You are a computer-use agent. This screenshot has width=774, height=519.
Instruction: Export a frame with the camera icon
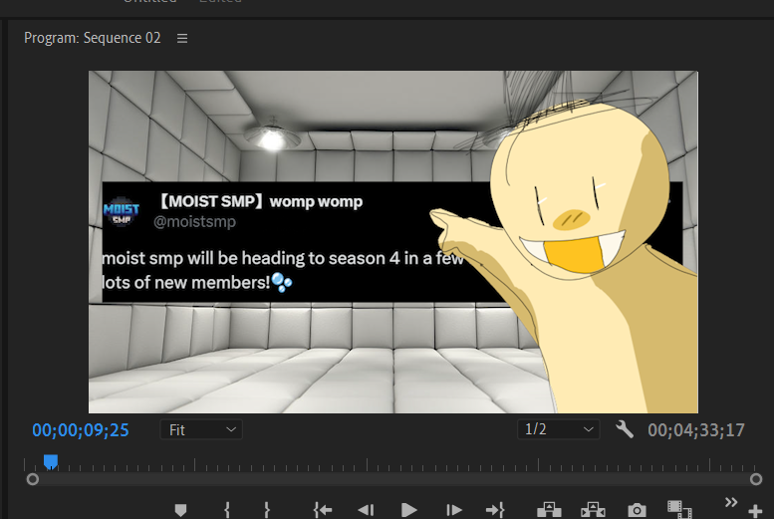pos(637,510)
